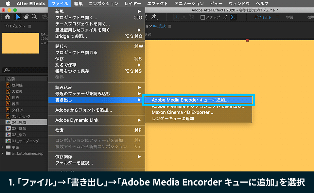Screen dimensions: 314x193
Task: Open the 最近使用したファイルを開く submenu arrow
Action: pos(139,30)
